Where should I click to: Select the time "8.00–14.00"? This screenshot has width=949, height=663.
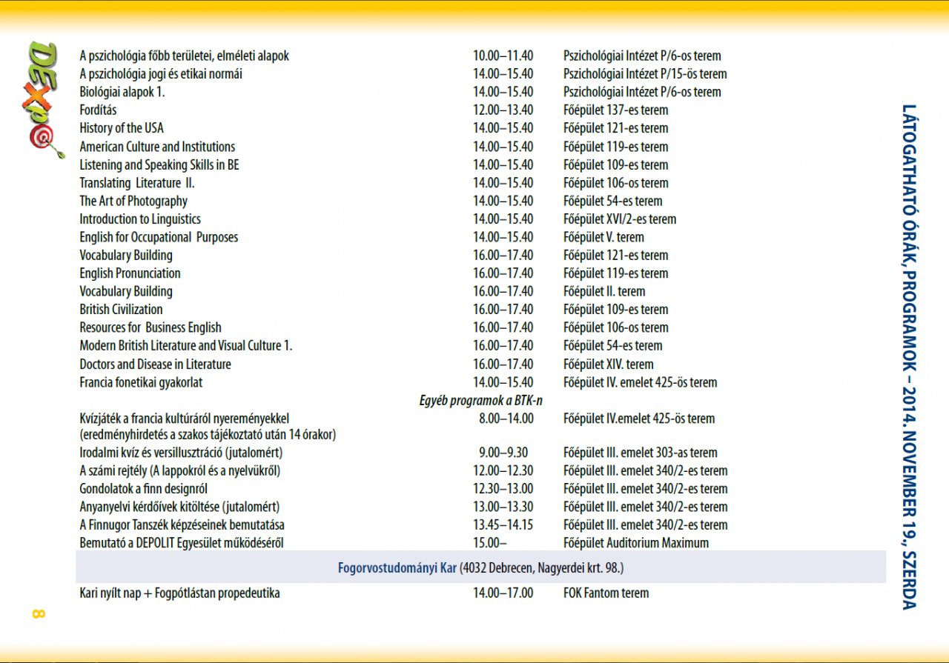pyautogui.click(x=506, y=419)
